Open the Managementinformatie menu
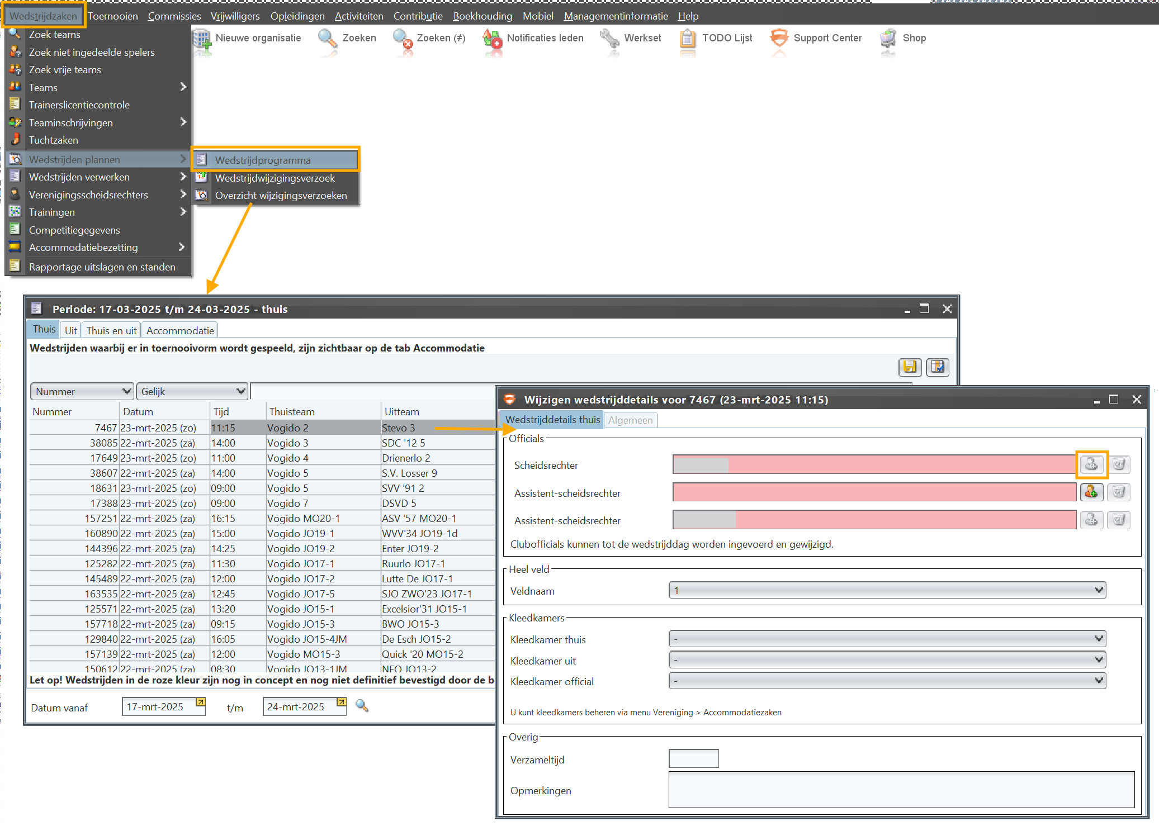Screen dimensions: 1159x826 616,16
